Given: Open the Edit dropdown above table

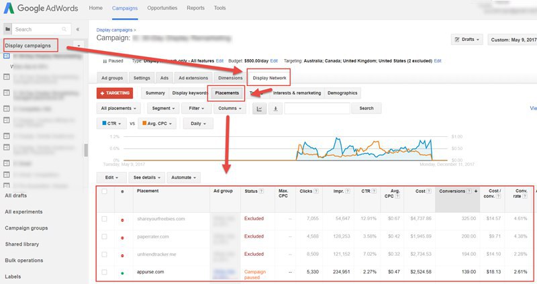Looking at the screenshot, I should coord(111,178).
